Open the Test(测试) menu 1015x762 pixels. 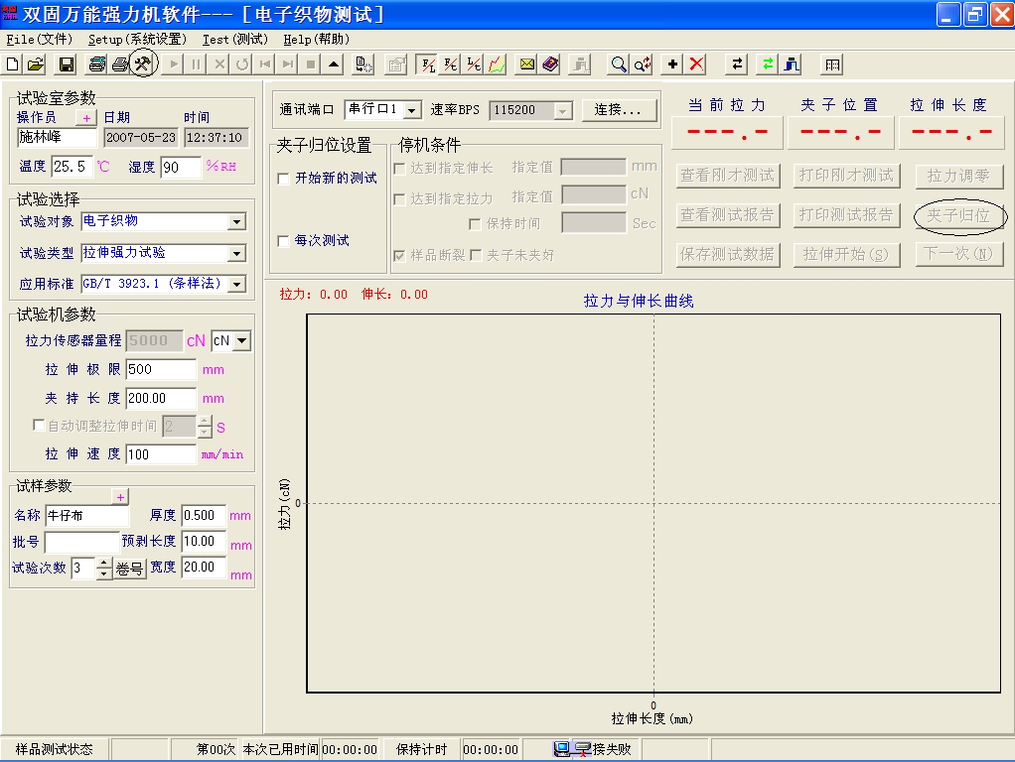(235, 40)
